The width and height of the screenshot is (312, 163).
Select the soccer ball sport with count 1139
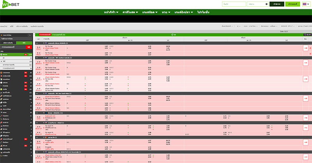click(2, 54)
